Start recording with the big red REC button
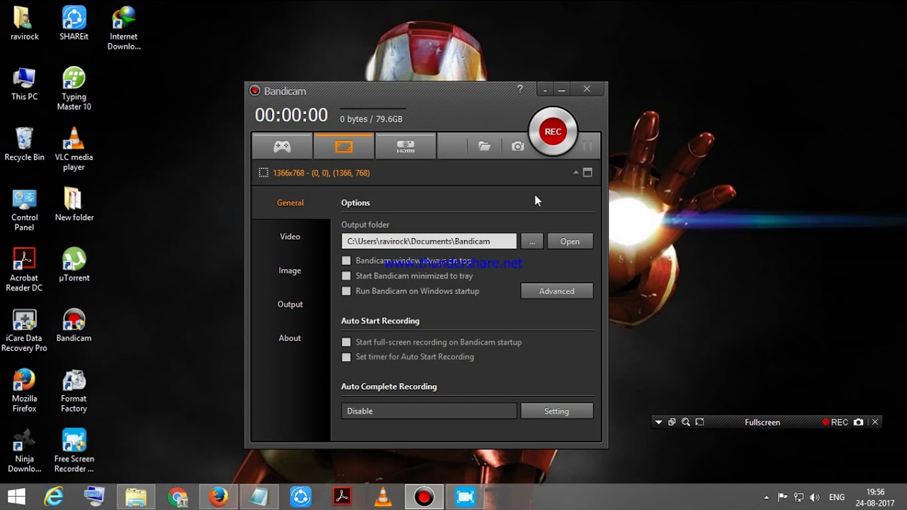Image resolution: width=907 pixels, height=510 pixels. pyautogui.click(x=553, y=132)
